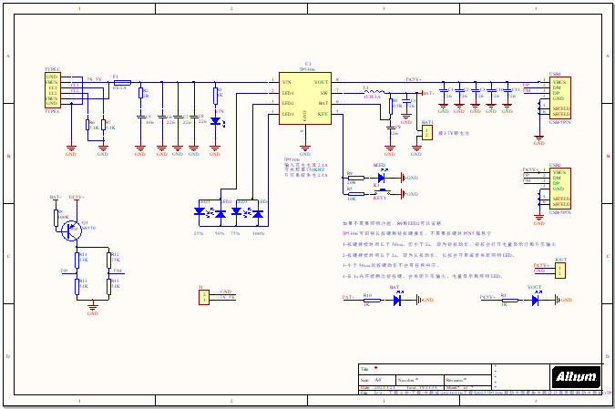Select capacitor C5 symbol
615x409 pixels.
pyautogui.click(x=141, y=117)
